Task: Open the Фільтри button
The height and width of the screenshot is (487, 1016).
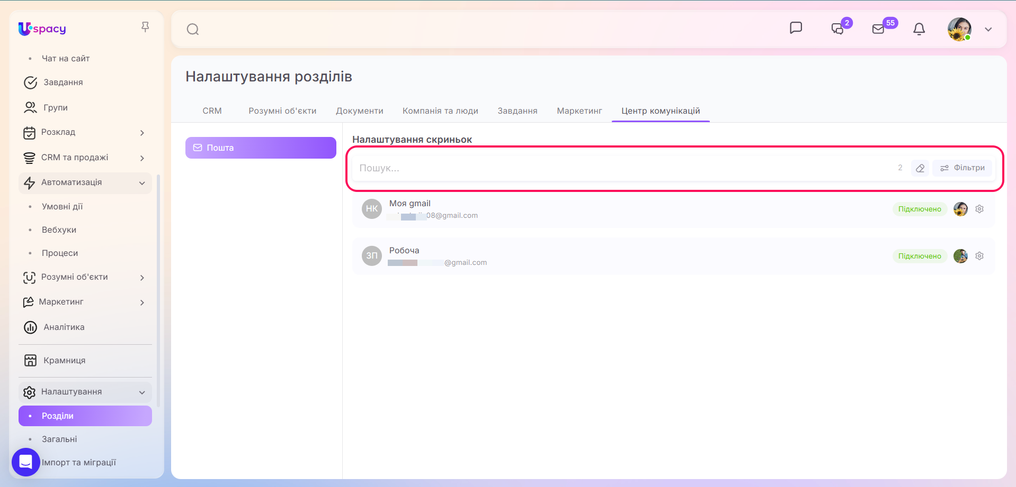Action: tap(962, 168)
